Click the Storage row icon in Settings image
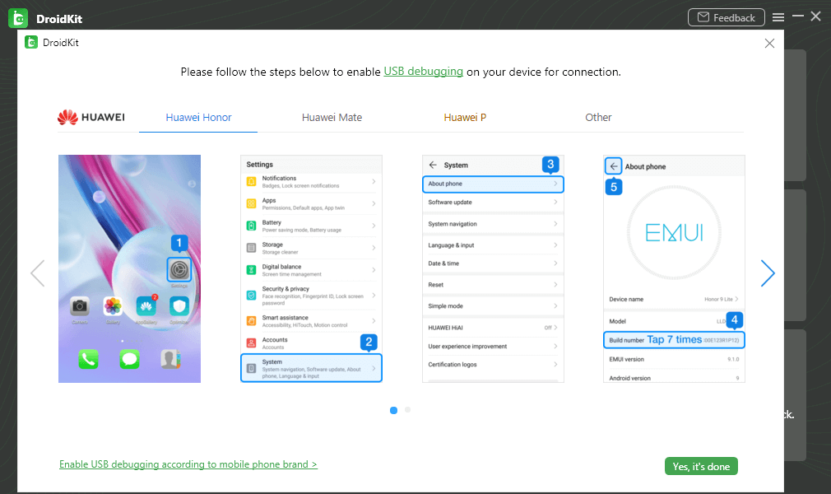Screen dimensions: 831x494 [251, 248]
